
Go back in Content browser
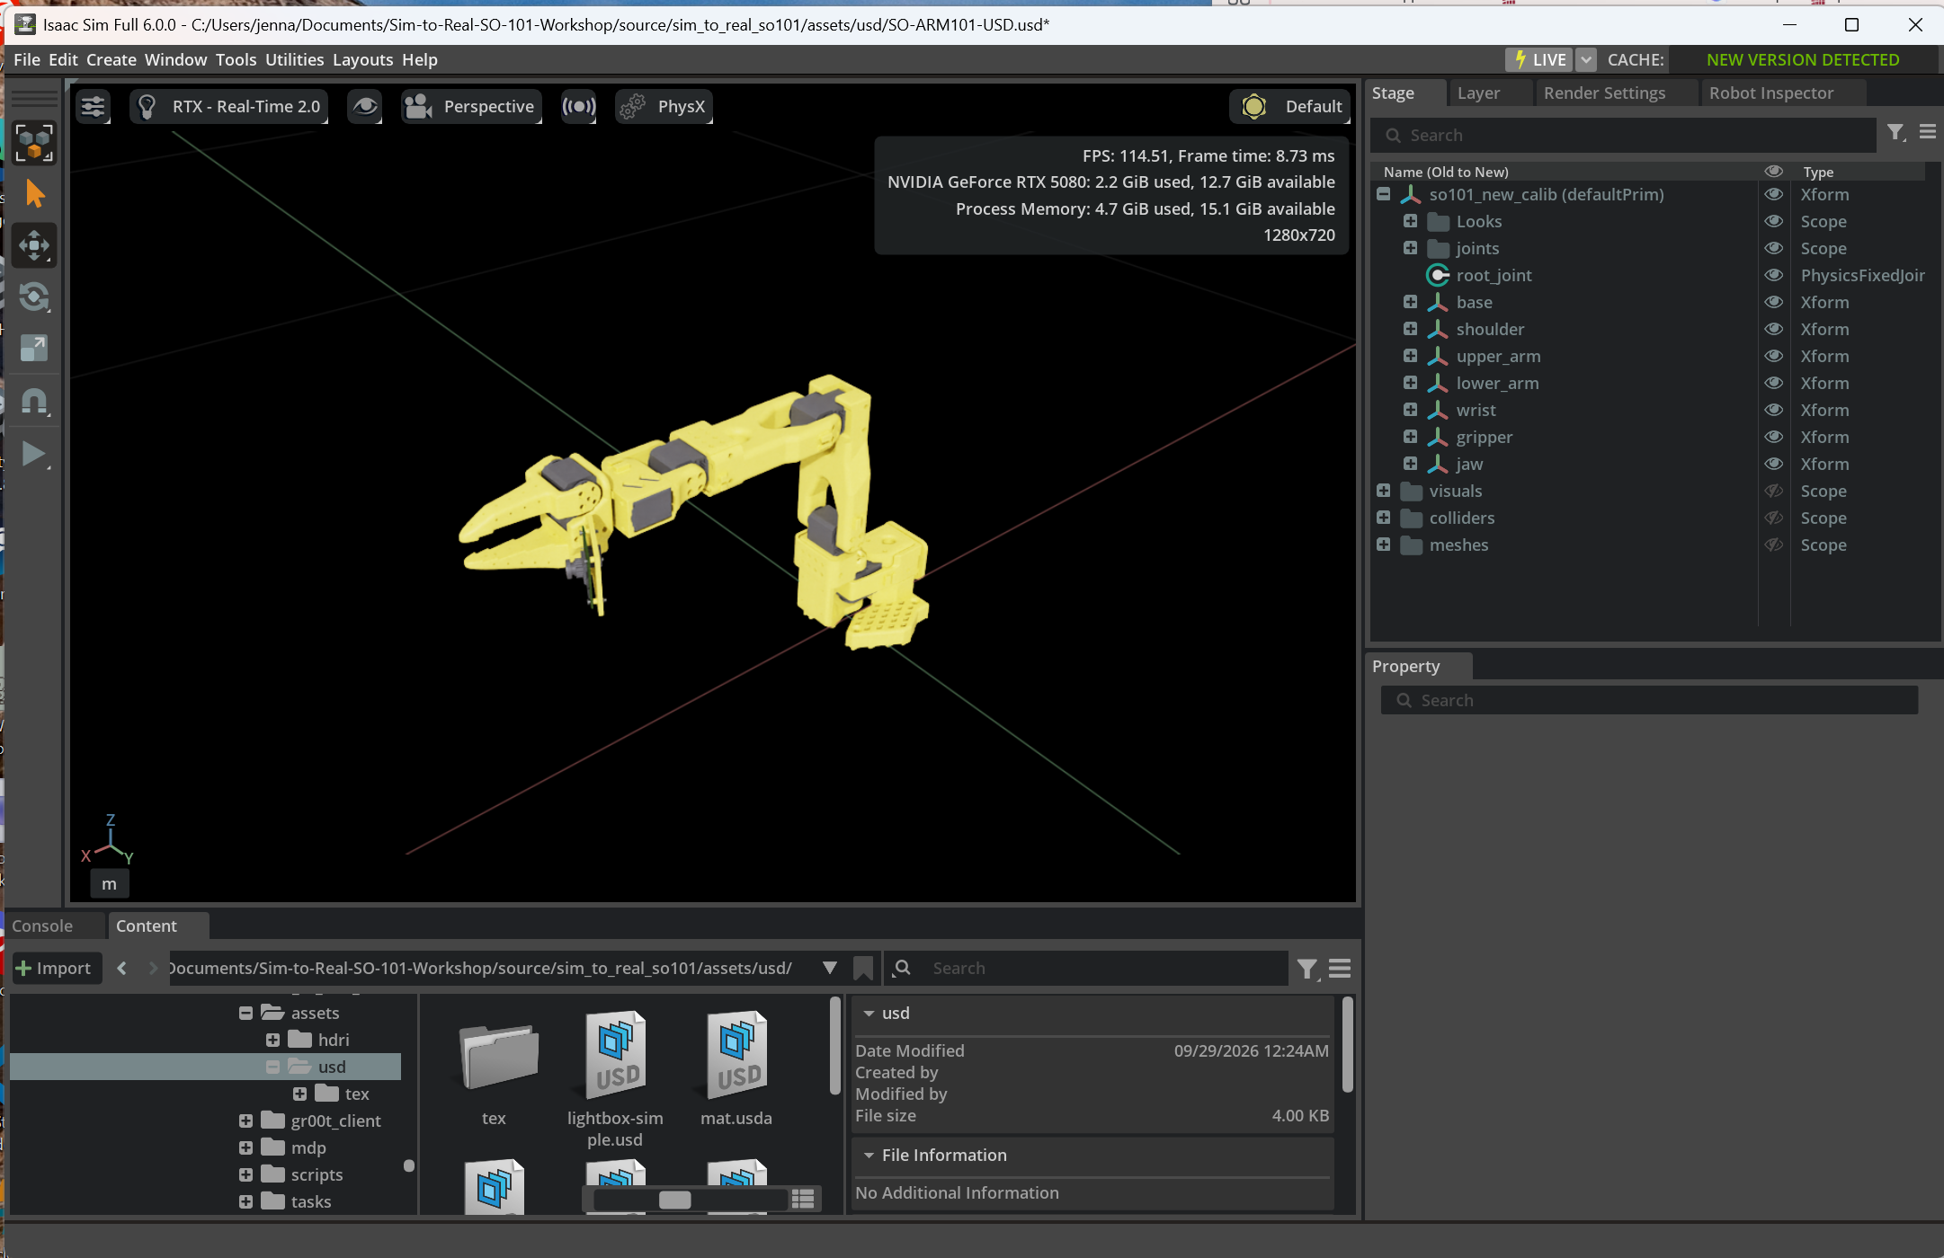pos(122,969)
